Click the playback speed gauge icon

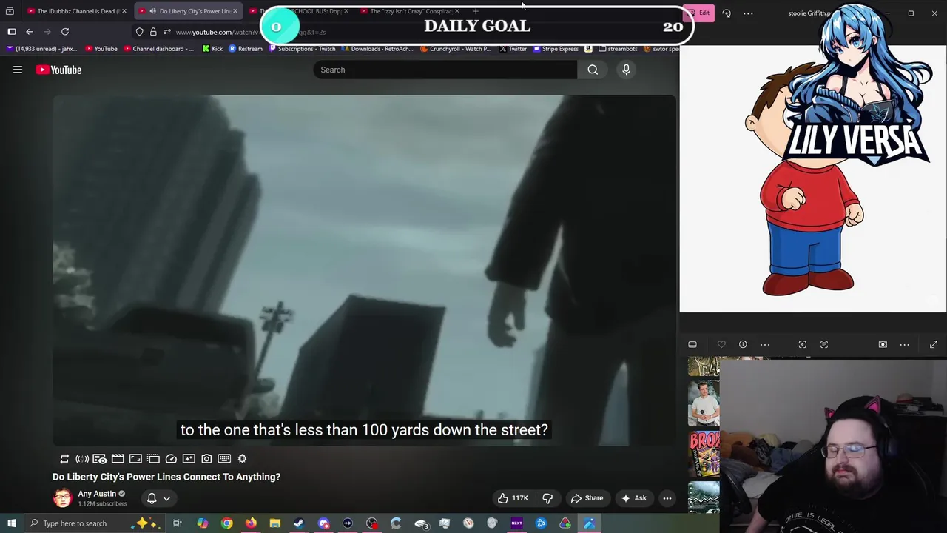pyautogui.click(x=171, y=459)
